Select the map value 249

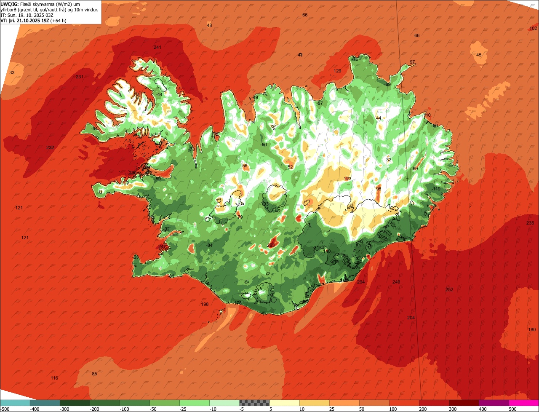396,282
